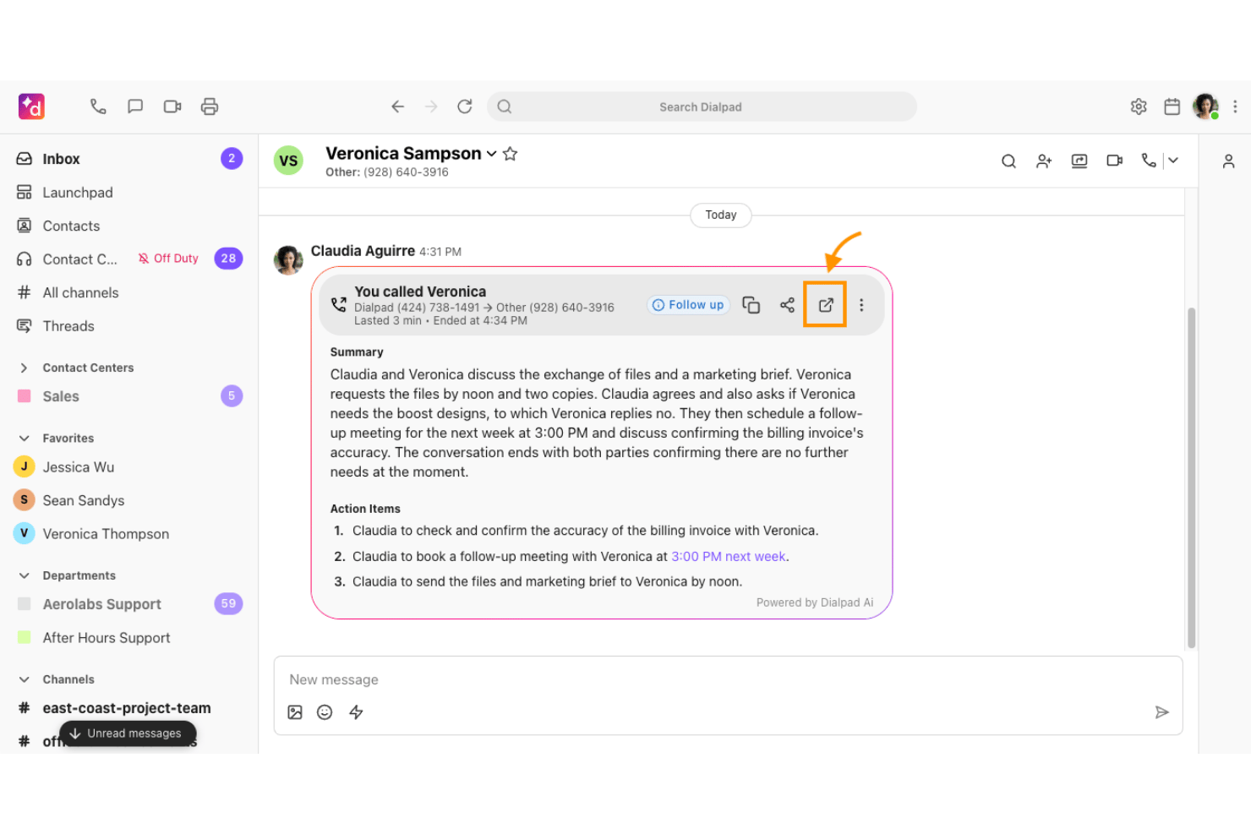Viewport: 1251px width, 834px height.
Task: Open the calendar icon in the top bar
Action: [1172, 106]
